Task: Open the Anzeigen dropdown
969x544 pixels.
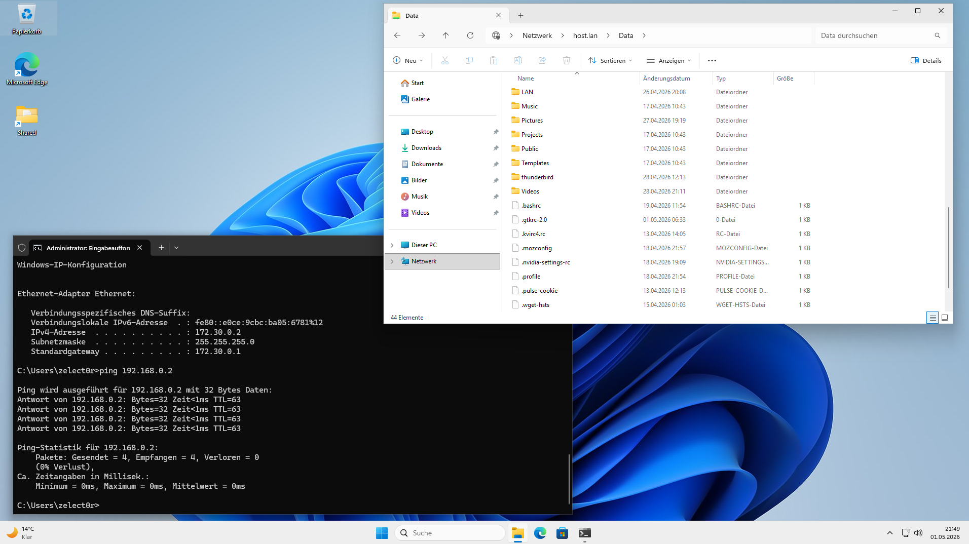Action: (669, 61)
